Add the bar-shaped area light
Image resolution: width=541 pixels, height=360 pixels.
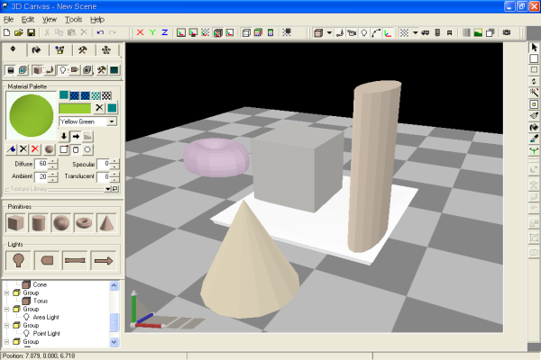(x=75, y=260)
